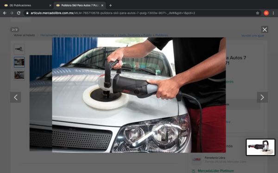Click MercadoLíder Platinum label
Viewport: 278px width, 173px height.
click(x=215, y=171)
